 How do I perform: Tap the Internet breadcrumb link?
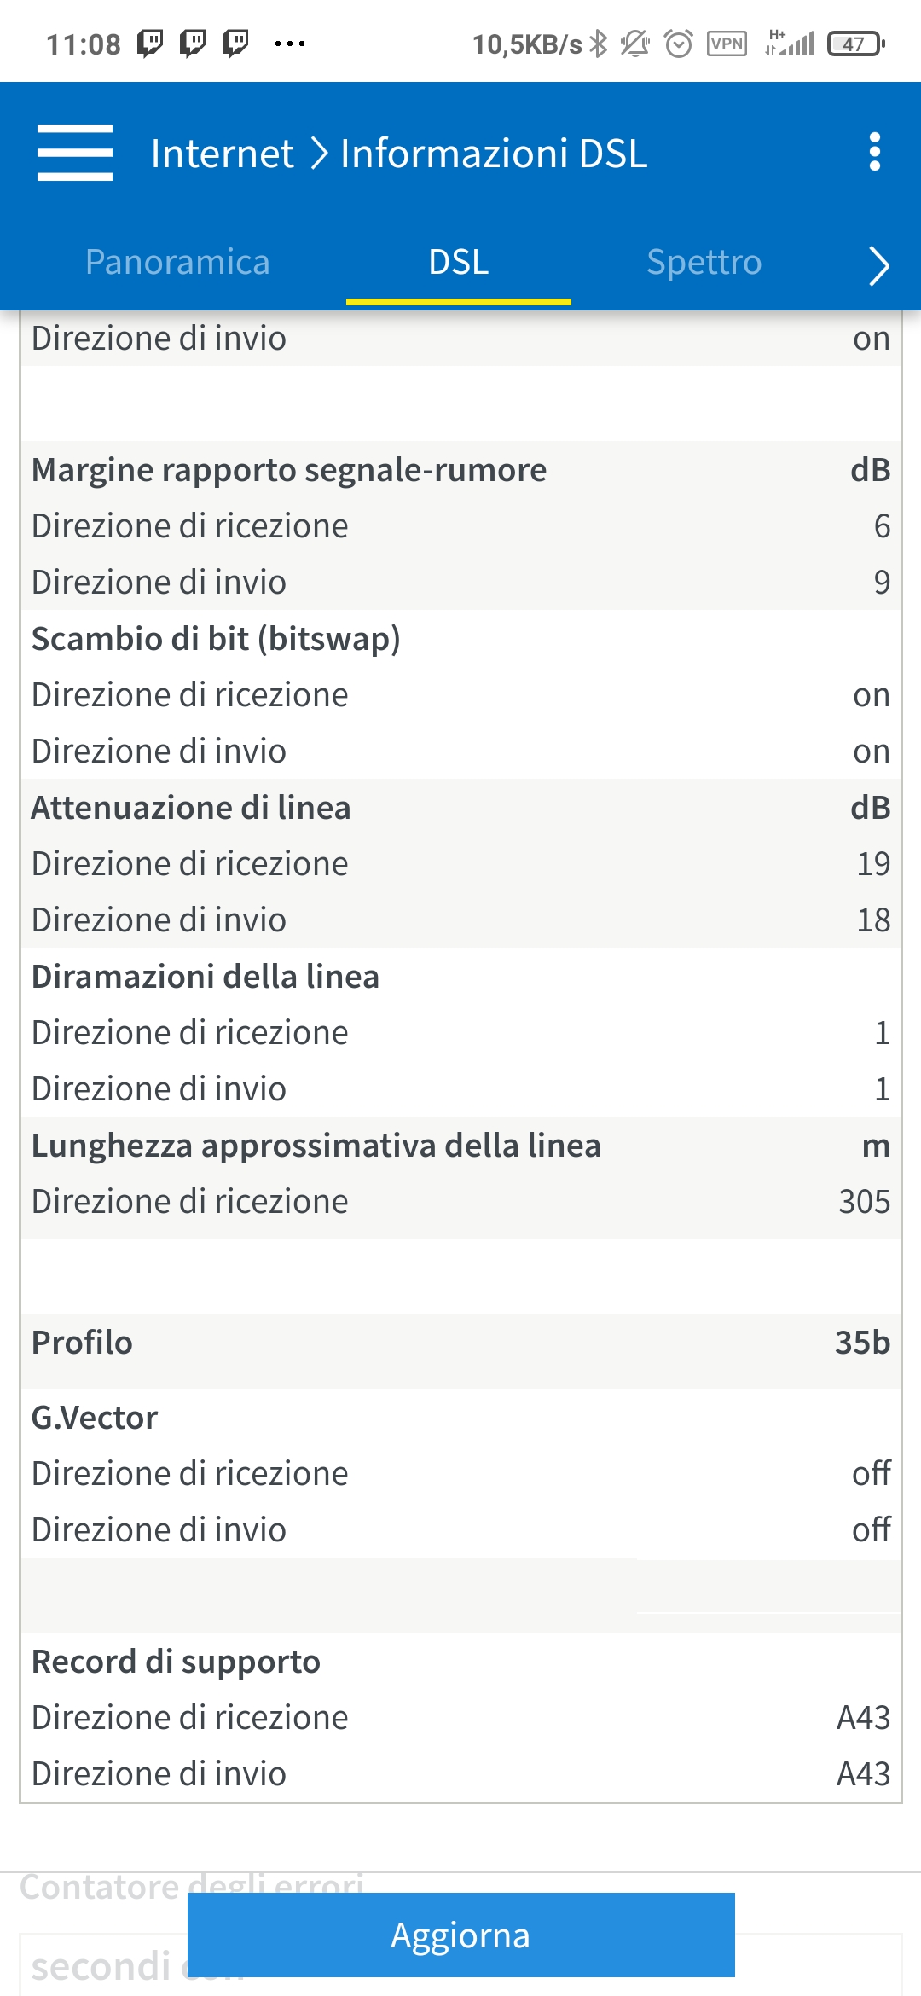[222, 154]
